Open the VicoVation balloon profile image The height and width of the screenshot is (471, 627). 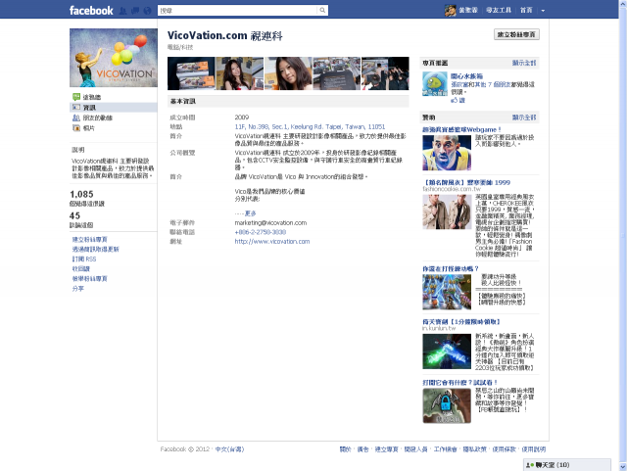[x=114, y=58]
